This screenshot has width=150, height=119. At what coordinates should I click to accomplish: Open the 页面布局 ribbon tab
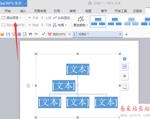point(40,11)
